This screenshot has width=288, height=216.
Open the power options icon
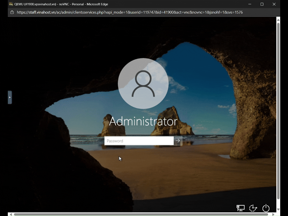[x=266, y=208]
